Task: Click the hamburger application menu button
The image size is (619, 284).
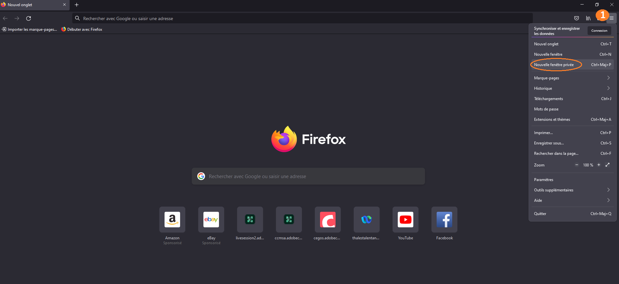Action: [x=612, y=18]
